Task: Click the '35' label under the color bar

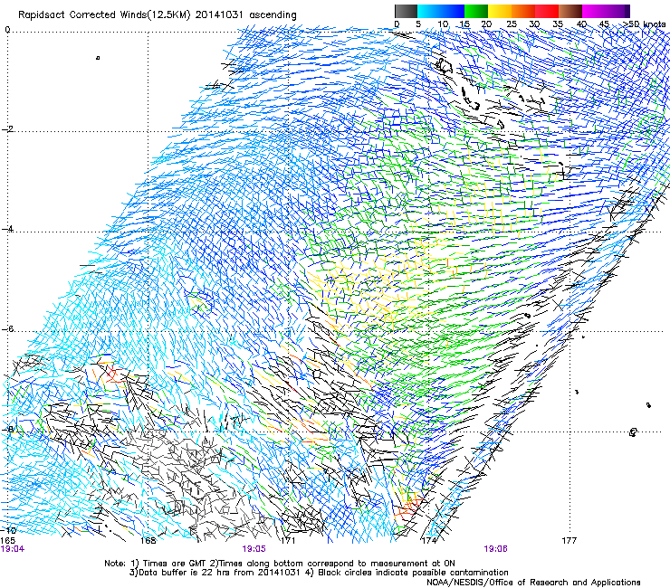Action: [x=558, y=24]
